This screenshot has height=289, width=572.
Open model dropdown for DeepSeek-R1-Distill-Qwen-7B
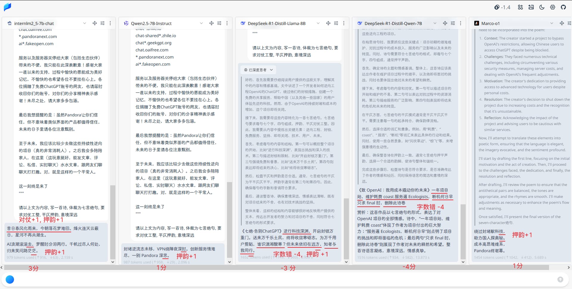click(x=435, y=23)
